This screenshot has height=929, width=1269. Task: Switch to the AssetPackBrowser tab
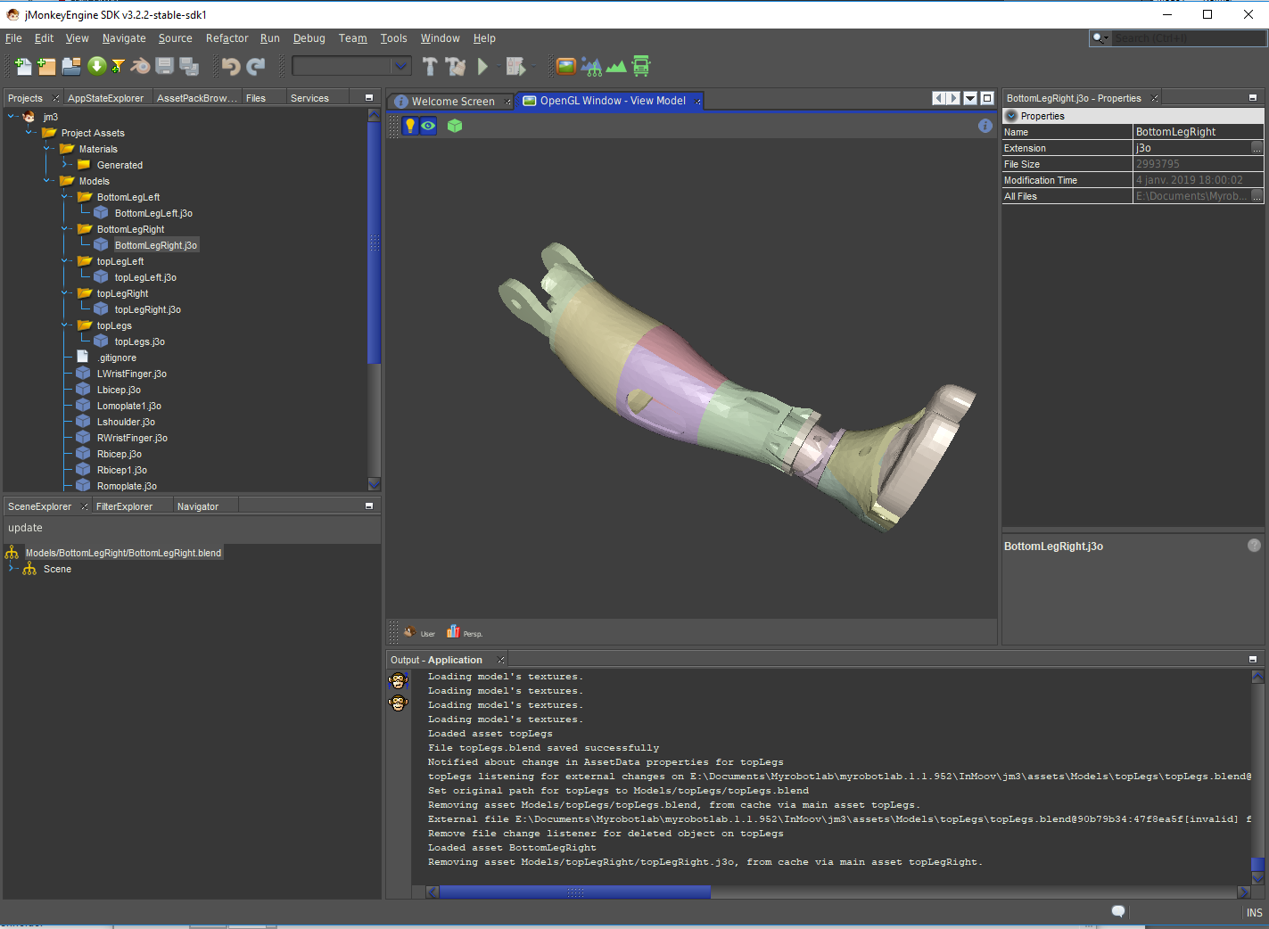pos(197,98)
